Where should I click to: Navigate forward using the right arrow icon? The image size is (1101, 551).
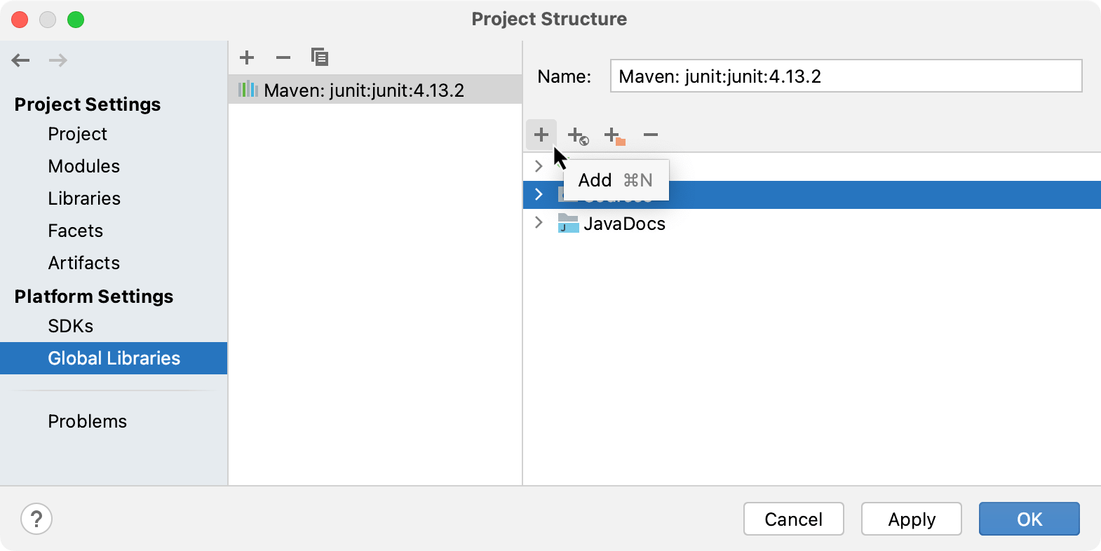58,60
